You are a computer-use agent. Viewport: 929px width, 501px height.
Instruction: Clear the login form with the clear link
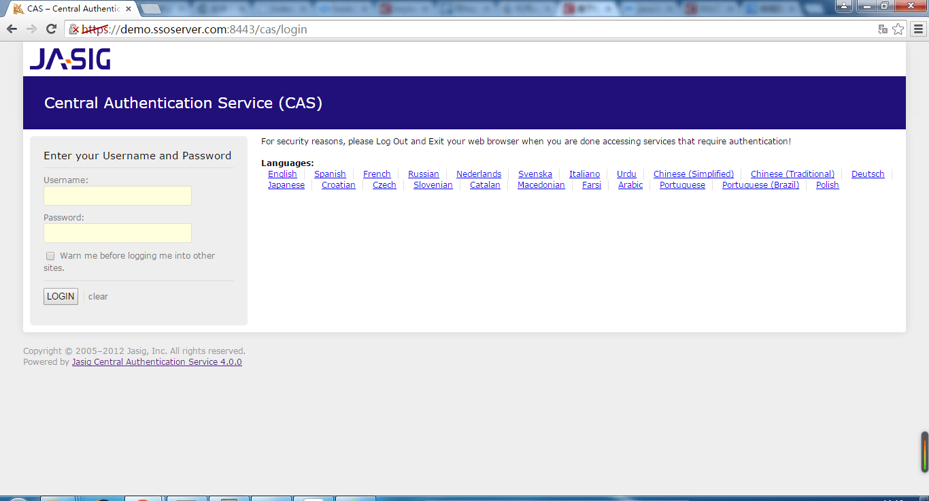(97, 296)
